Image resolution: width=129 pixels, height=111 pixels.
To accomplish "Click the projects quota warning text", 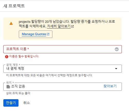I will tap(67, 24).
